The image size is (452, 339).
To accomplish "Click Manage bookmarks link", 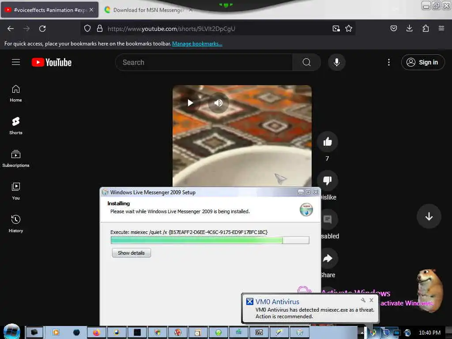I will pos(197,44).
